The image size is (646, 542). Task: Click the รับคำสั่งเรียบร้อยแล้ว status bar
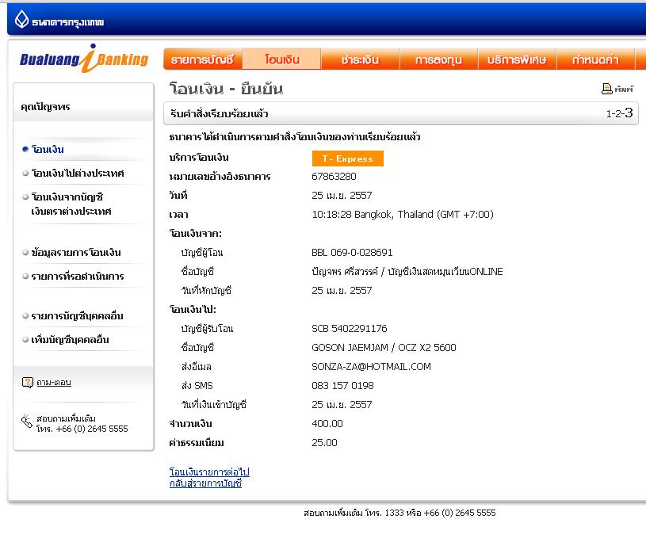(401, 113)
